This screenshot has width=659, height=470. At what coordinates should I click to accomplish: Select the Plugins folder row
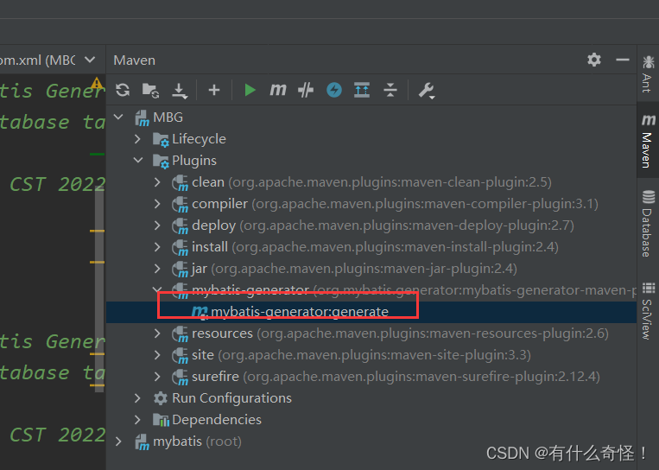click(x=371, y=160)
